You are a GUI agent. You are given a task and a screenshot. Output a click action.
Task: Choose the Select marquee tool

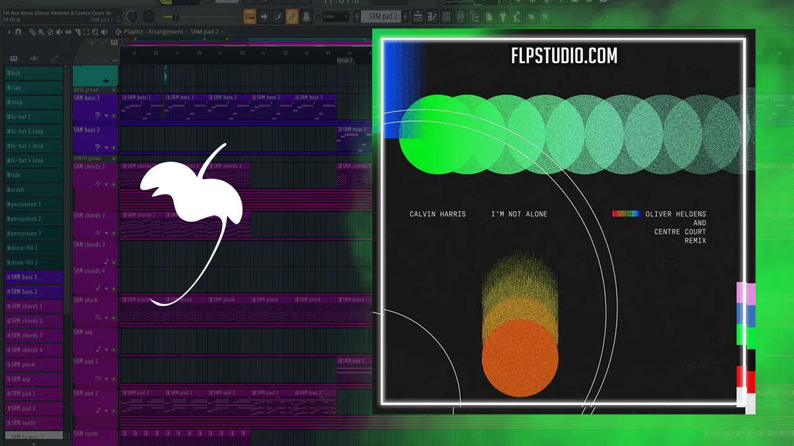pyautogui.click(x=85, y=32)
